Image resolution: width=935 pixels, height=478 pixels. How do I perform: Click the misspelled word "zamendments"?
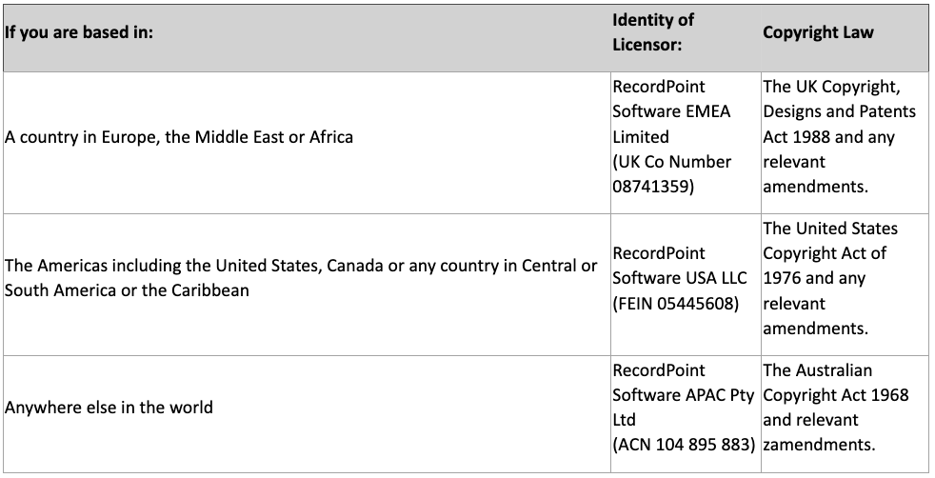coord(818,445)
